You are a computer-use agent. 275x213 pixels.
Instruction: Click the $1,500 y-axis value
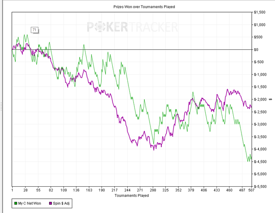point(260,12)
